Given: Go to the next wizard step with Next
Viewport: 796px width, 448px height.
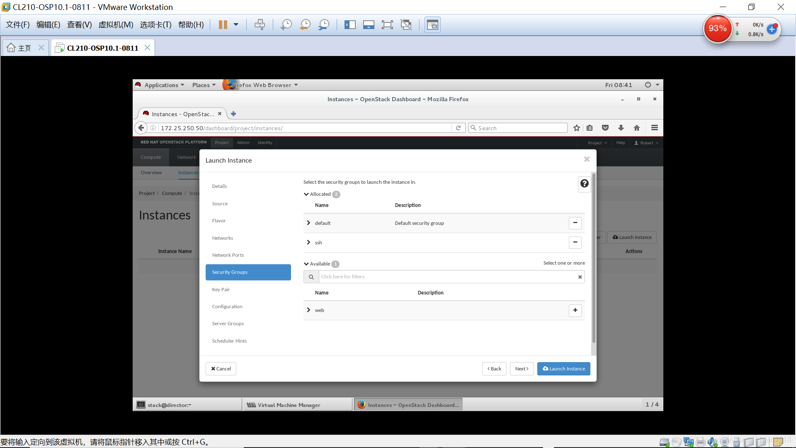Looking at the screenshot, I should click(522, 368).
